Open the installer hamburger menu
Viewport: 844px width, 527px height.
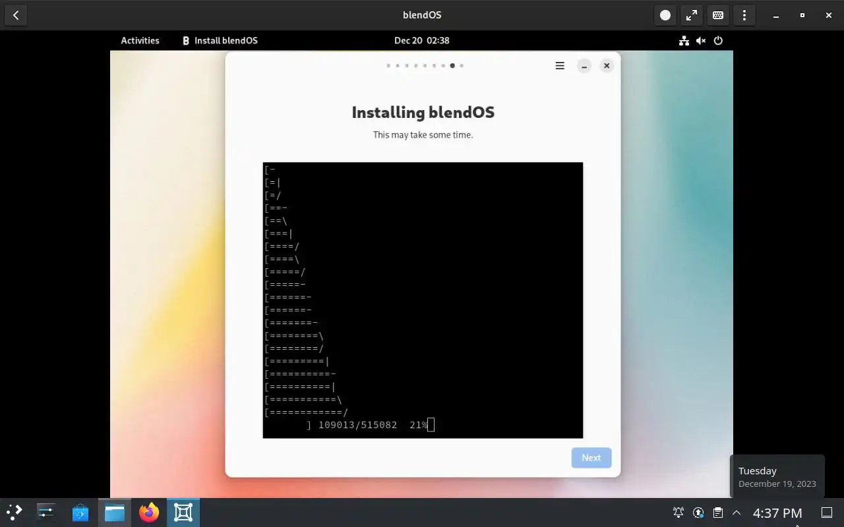pos(560,65)
